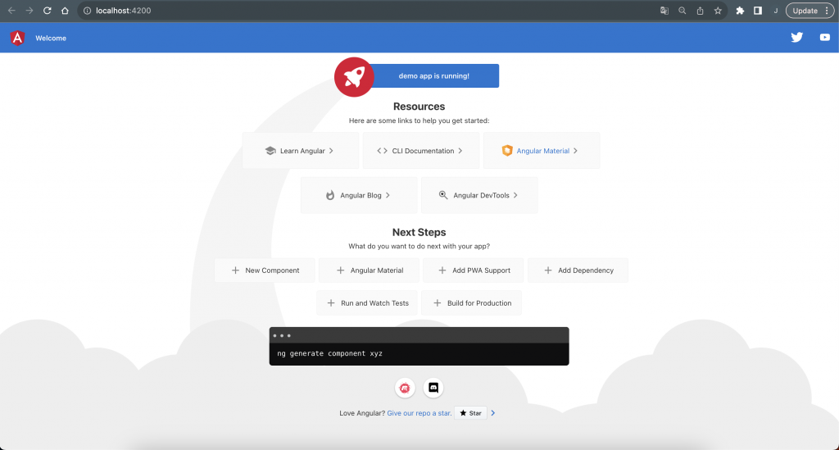Open the profile avatar J
Screen dimensions: 839x450
click(775, 11)
